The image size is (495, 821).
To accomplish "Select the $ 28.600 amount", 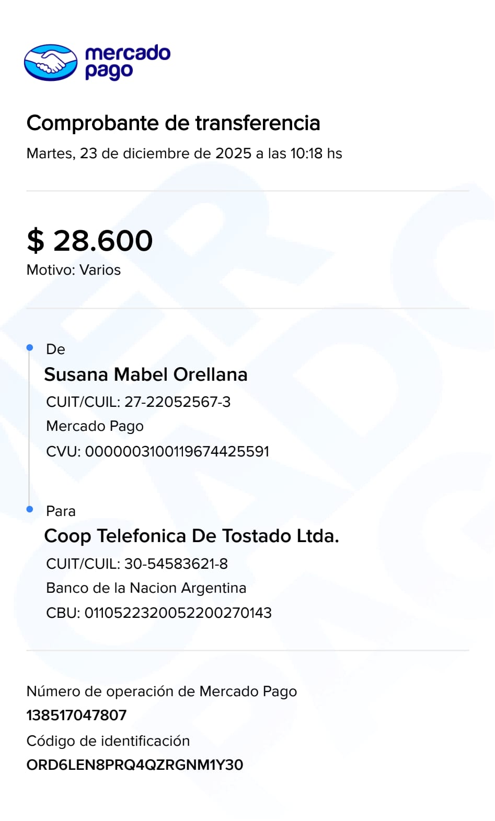I will coord(89,241).
